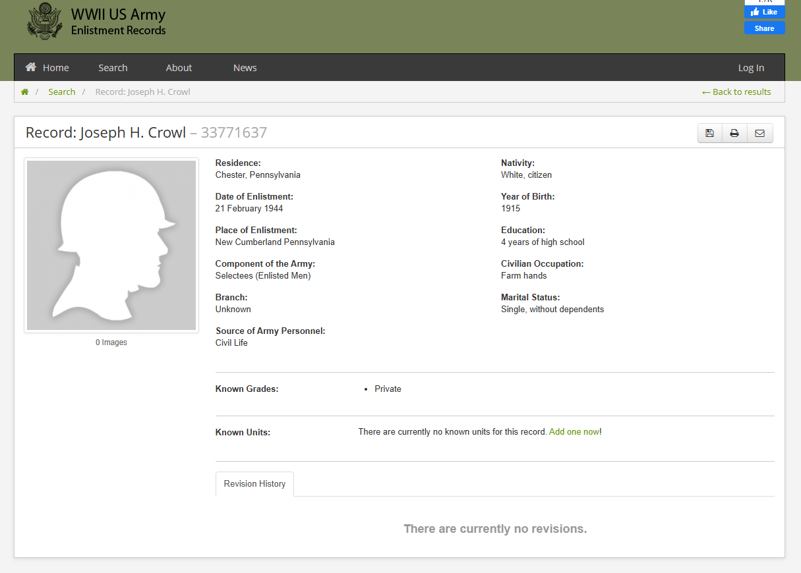
Task: Click the save record floppy disk icon
Action: 710,133
